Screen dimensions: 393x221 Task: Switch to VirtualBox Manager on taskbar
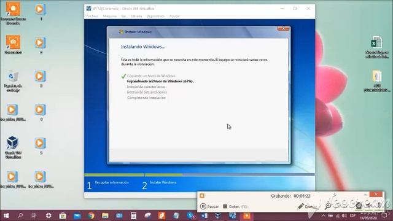tap(219, 215)
